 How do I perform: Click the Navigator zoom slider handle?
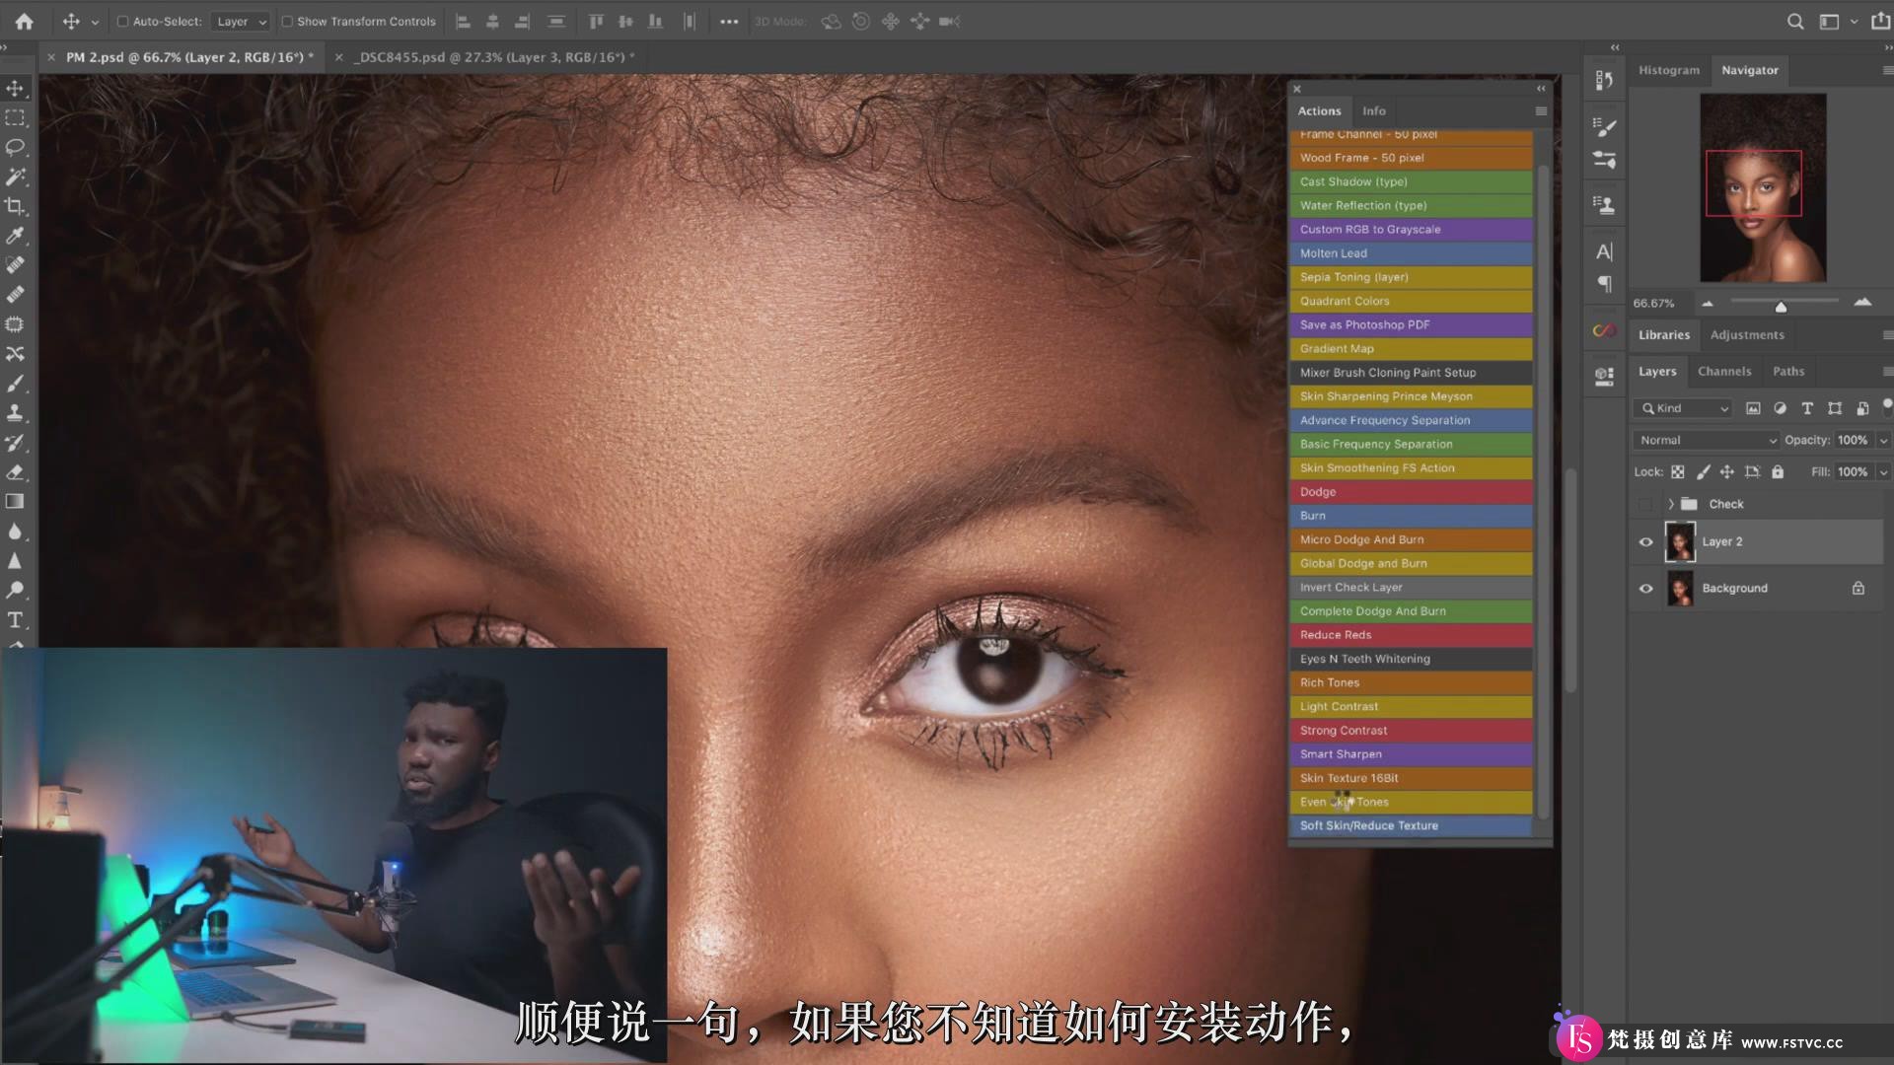click(1781, 307)
